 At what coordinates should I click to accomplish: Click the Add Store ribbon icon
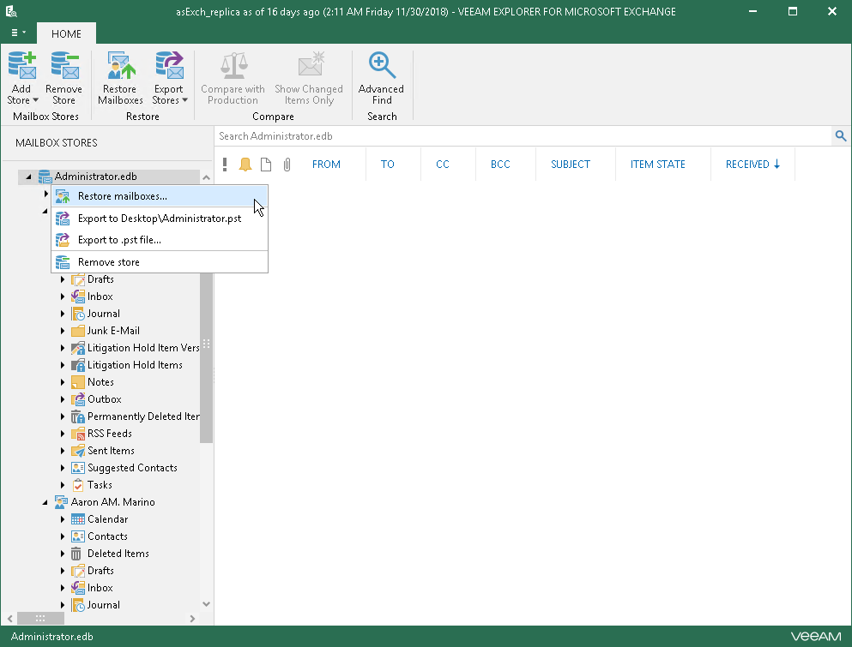tap(22, 65)
